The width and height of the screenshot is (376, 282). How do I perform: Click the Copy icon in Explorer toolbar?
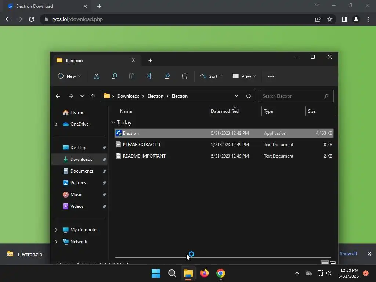(114, 76)
